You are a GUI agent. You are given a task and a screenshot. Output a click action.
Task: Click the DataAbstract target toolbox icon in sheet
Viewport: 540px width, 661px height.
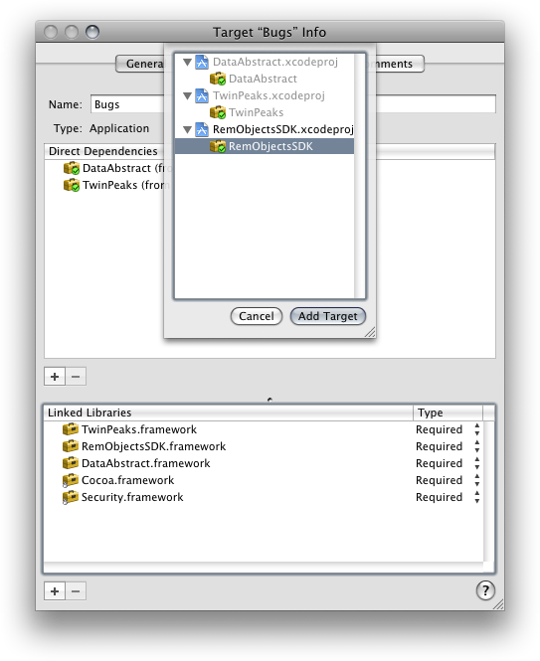218,79
